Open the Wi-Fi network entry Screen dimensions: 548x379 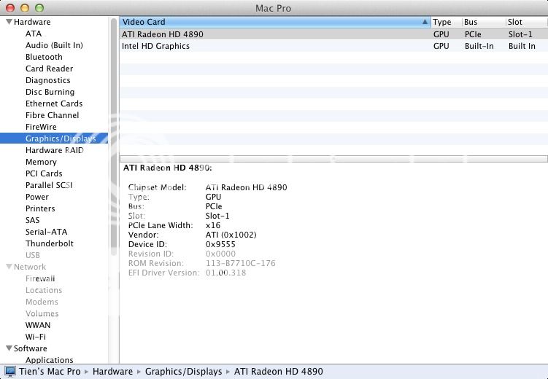click(x=36, y=337)
